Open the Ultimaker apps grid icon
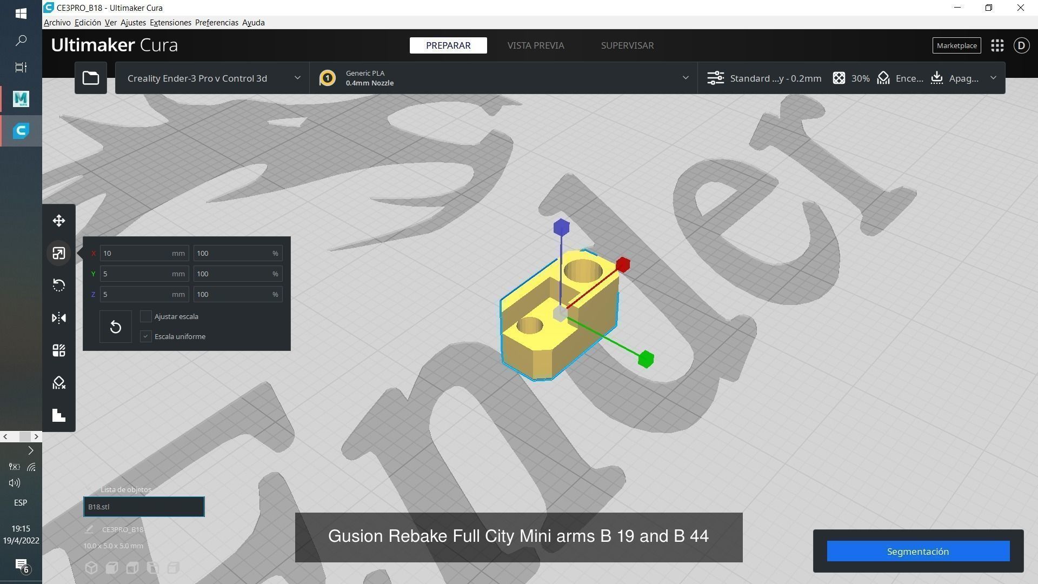 coord(997,45)
